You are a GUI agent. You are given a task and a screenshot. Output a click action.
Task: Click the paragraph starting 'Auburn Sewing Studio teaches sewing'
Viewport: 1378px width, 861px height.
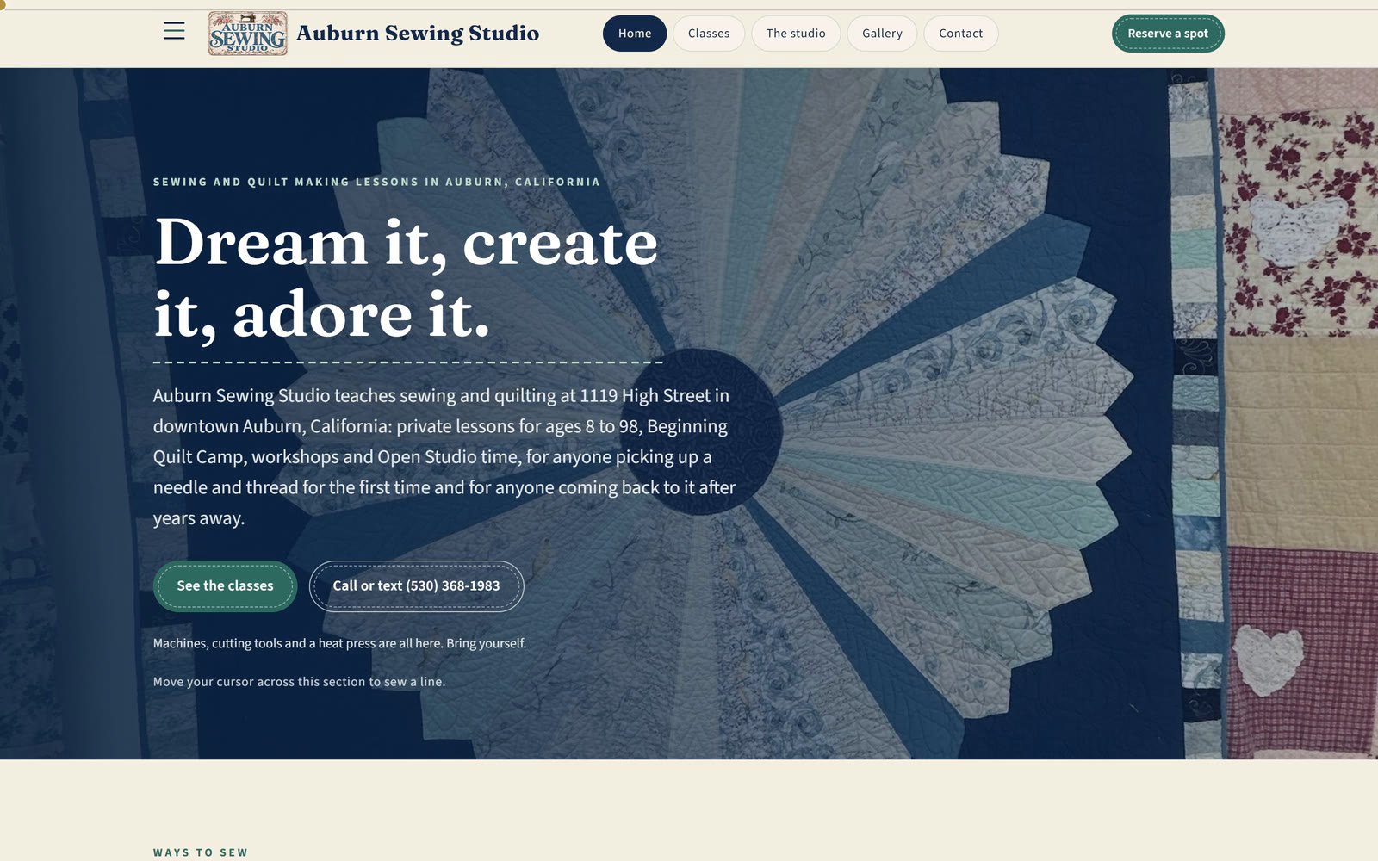[444, 457]
